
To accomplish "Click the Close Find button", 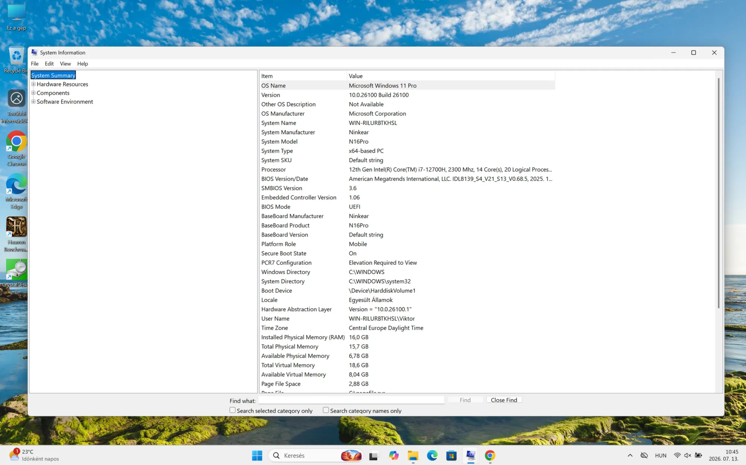I will 504,400.
